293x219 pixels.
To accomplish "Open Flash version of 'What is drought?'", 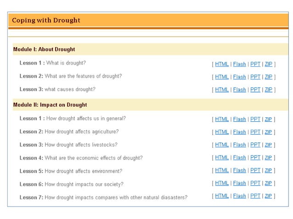I will click(239, 64).
